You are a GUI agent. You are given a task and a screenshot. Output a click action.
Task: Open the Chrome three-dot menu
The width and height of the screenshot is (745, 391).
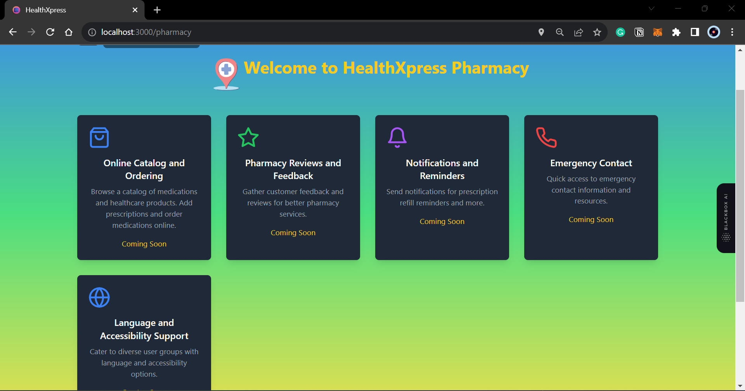(732, 32)
